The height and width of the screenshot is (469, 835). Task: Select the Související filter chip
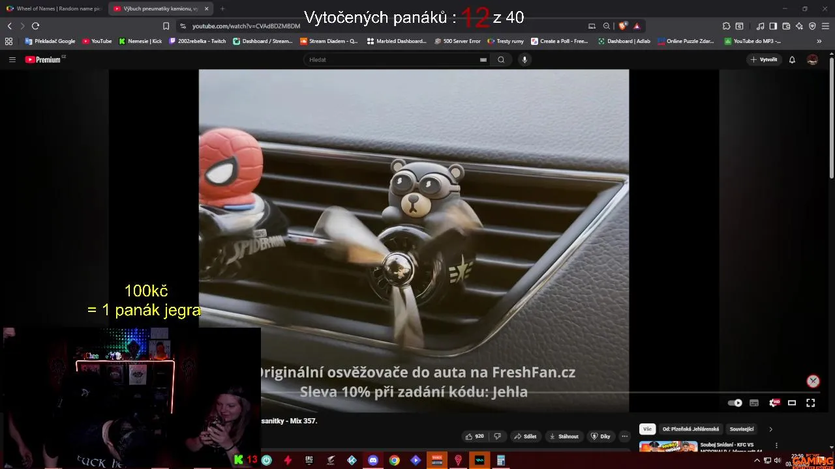[x=742, y=429]
